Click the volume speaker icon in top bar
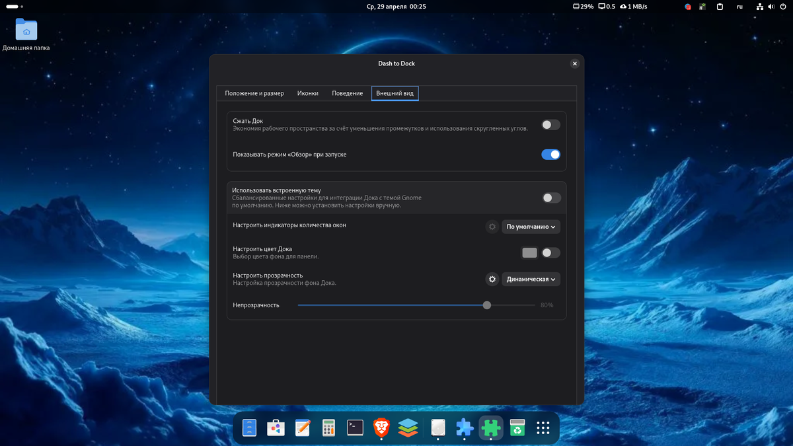 pyautogui.click(x=771, y=7)
